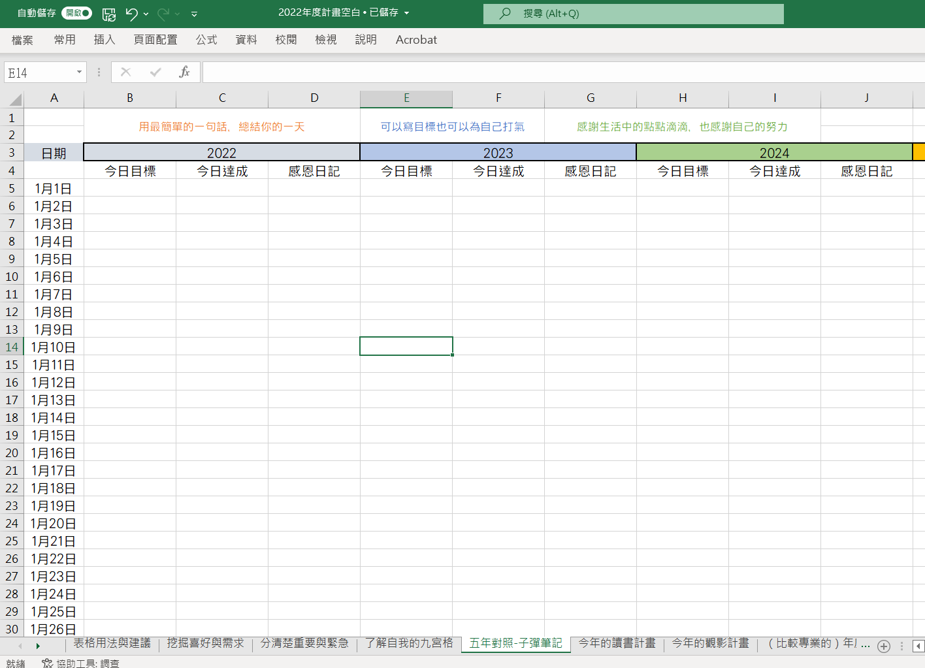This screenshot has height=668, width=925.
Task: Click the 搜尋 (Alt+Q) search box
Action: [x=634, y=14]
